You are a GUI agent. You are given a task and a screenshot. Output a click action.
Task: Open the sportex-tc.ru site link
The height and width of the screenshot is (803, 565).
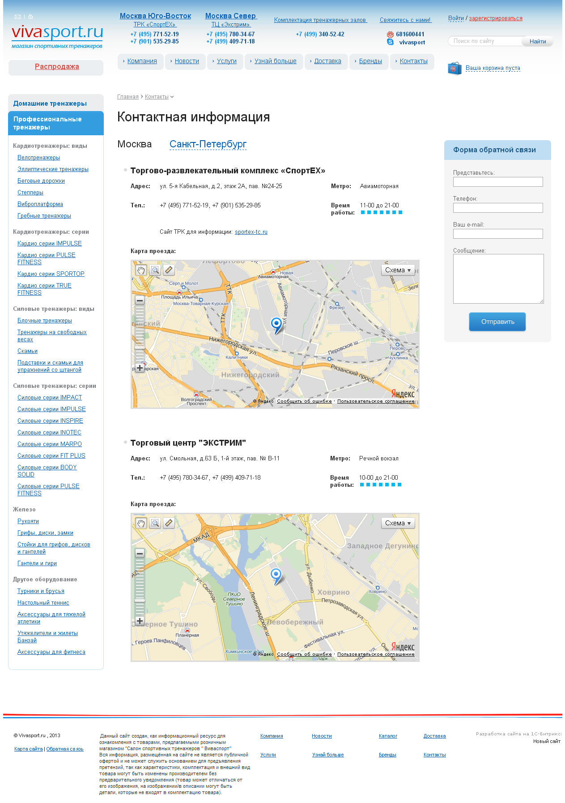251,232
